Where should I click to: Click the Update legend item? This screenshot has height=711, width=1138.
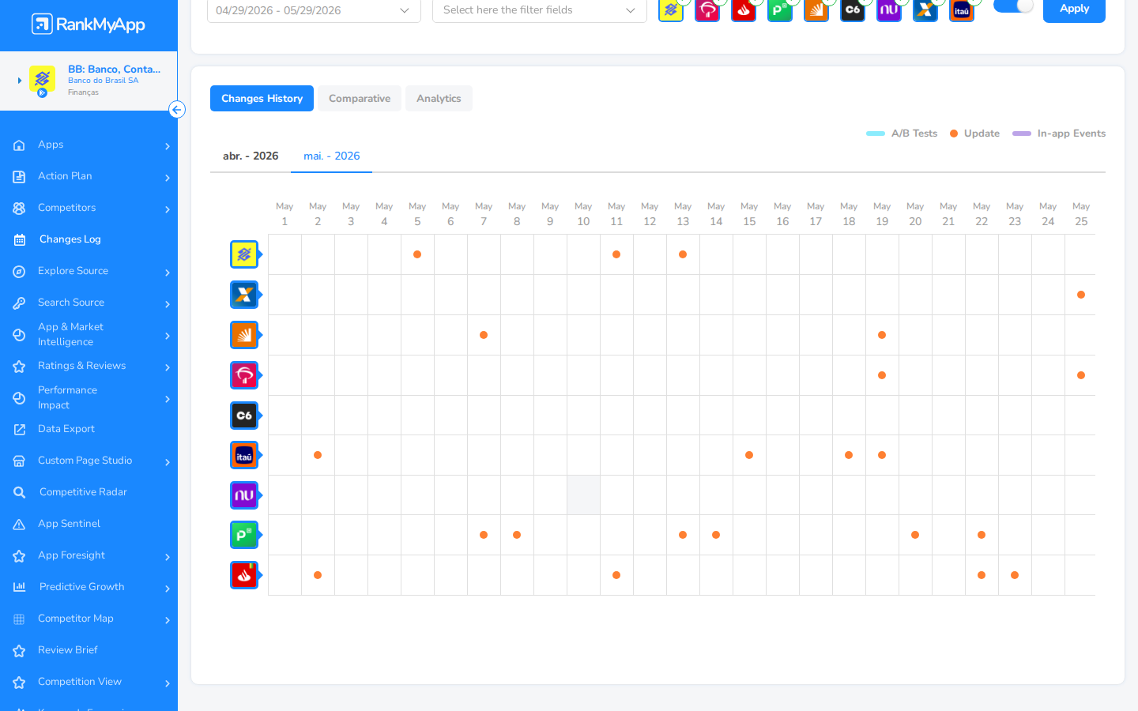[974, 134]
